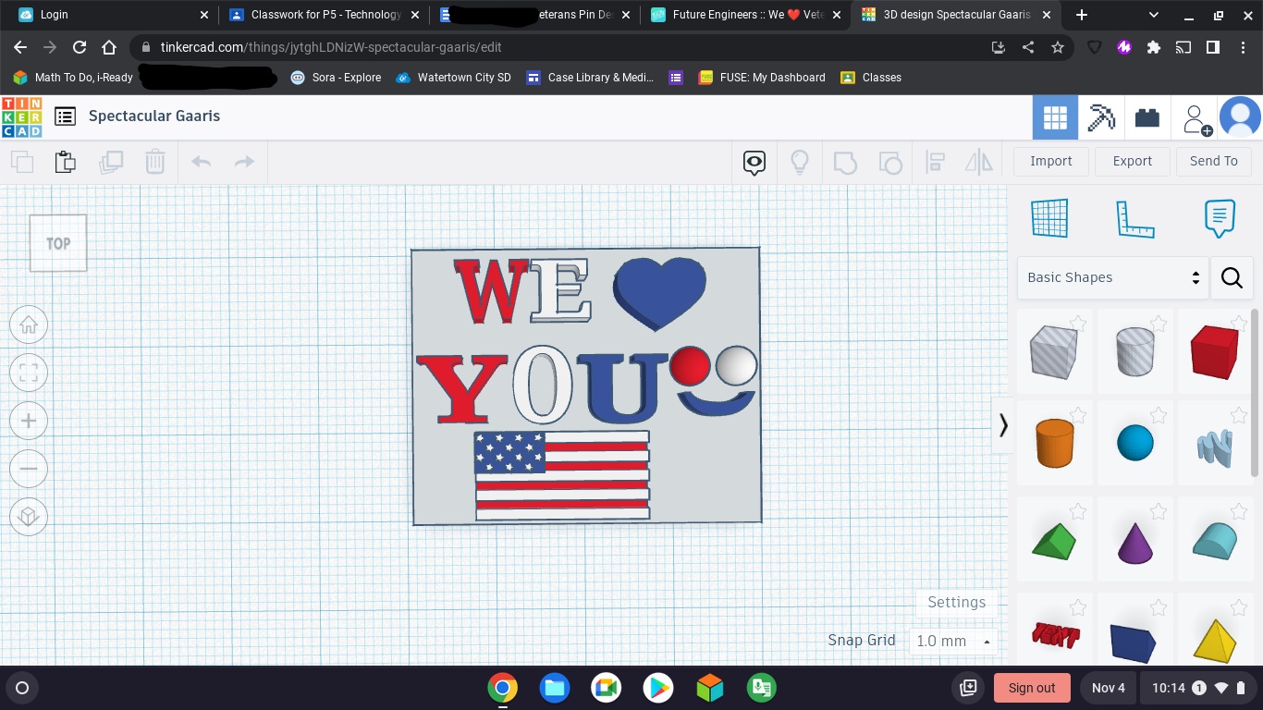Switch to 3D design grid view
This screenshot has height=710, width=1263.
(1055, 117)
